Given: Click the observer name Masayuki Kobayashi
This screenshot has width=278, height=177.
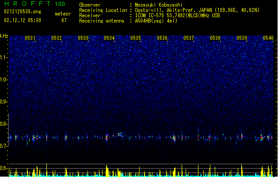Looking at the screenshot, I should tap(159, 5).
